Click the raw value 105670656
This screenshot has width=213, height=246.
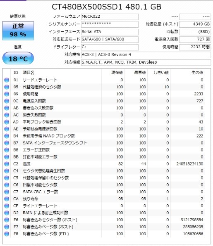pyautogui.click(x=193, y=234)
